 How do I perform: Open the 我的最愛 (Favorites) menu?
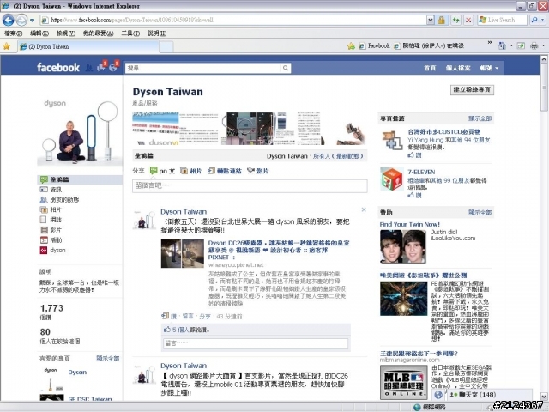coord(98,33)
